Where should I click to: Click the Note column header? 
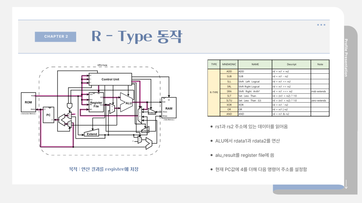(320, 64)
